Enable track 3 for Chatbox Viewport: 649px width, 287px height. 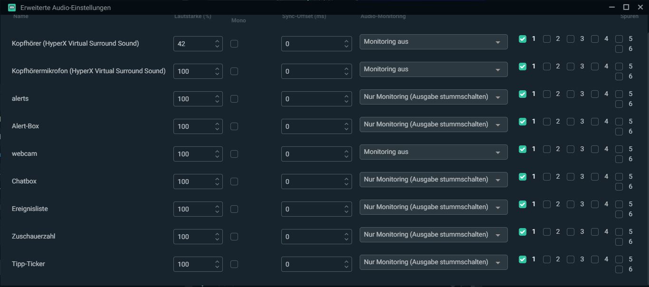pyautogui.click(x=571, y=177)
